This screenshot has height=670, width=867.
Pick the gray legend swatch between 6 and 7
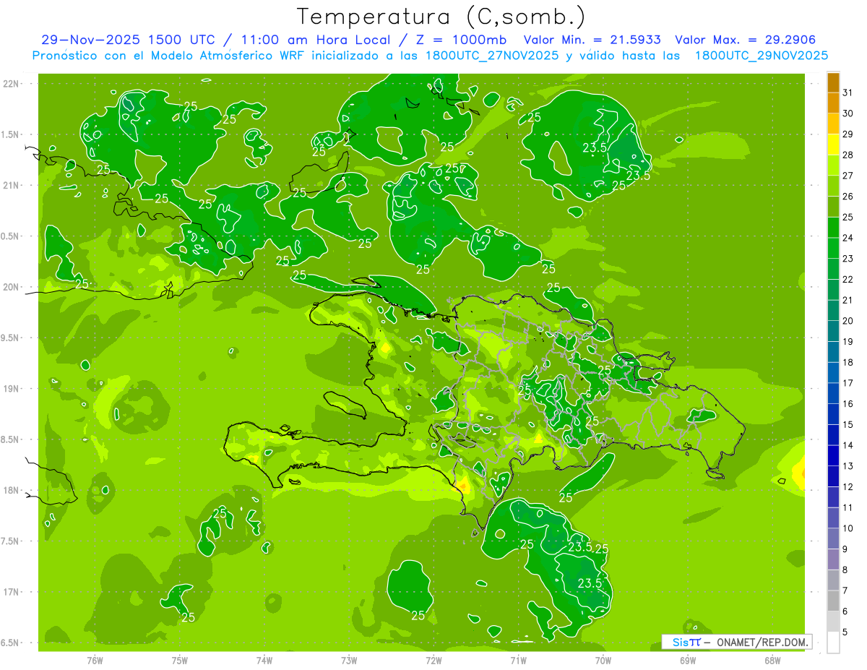833,601
